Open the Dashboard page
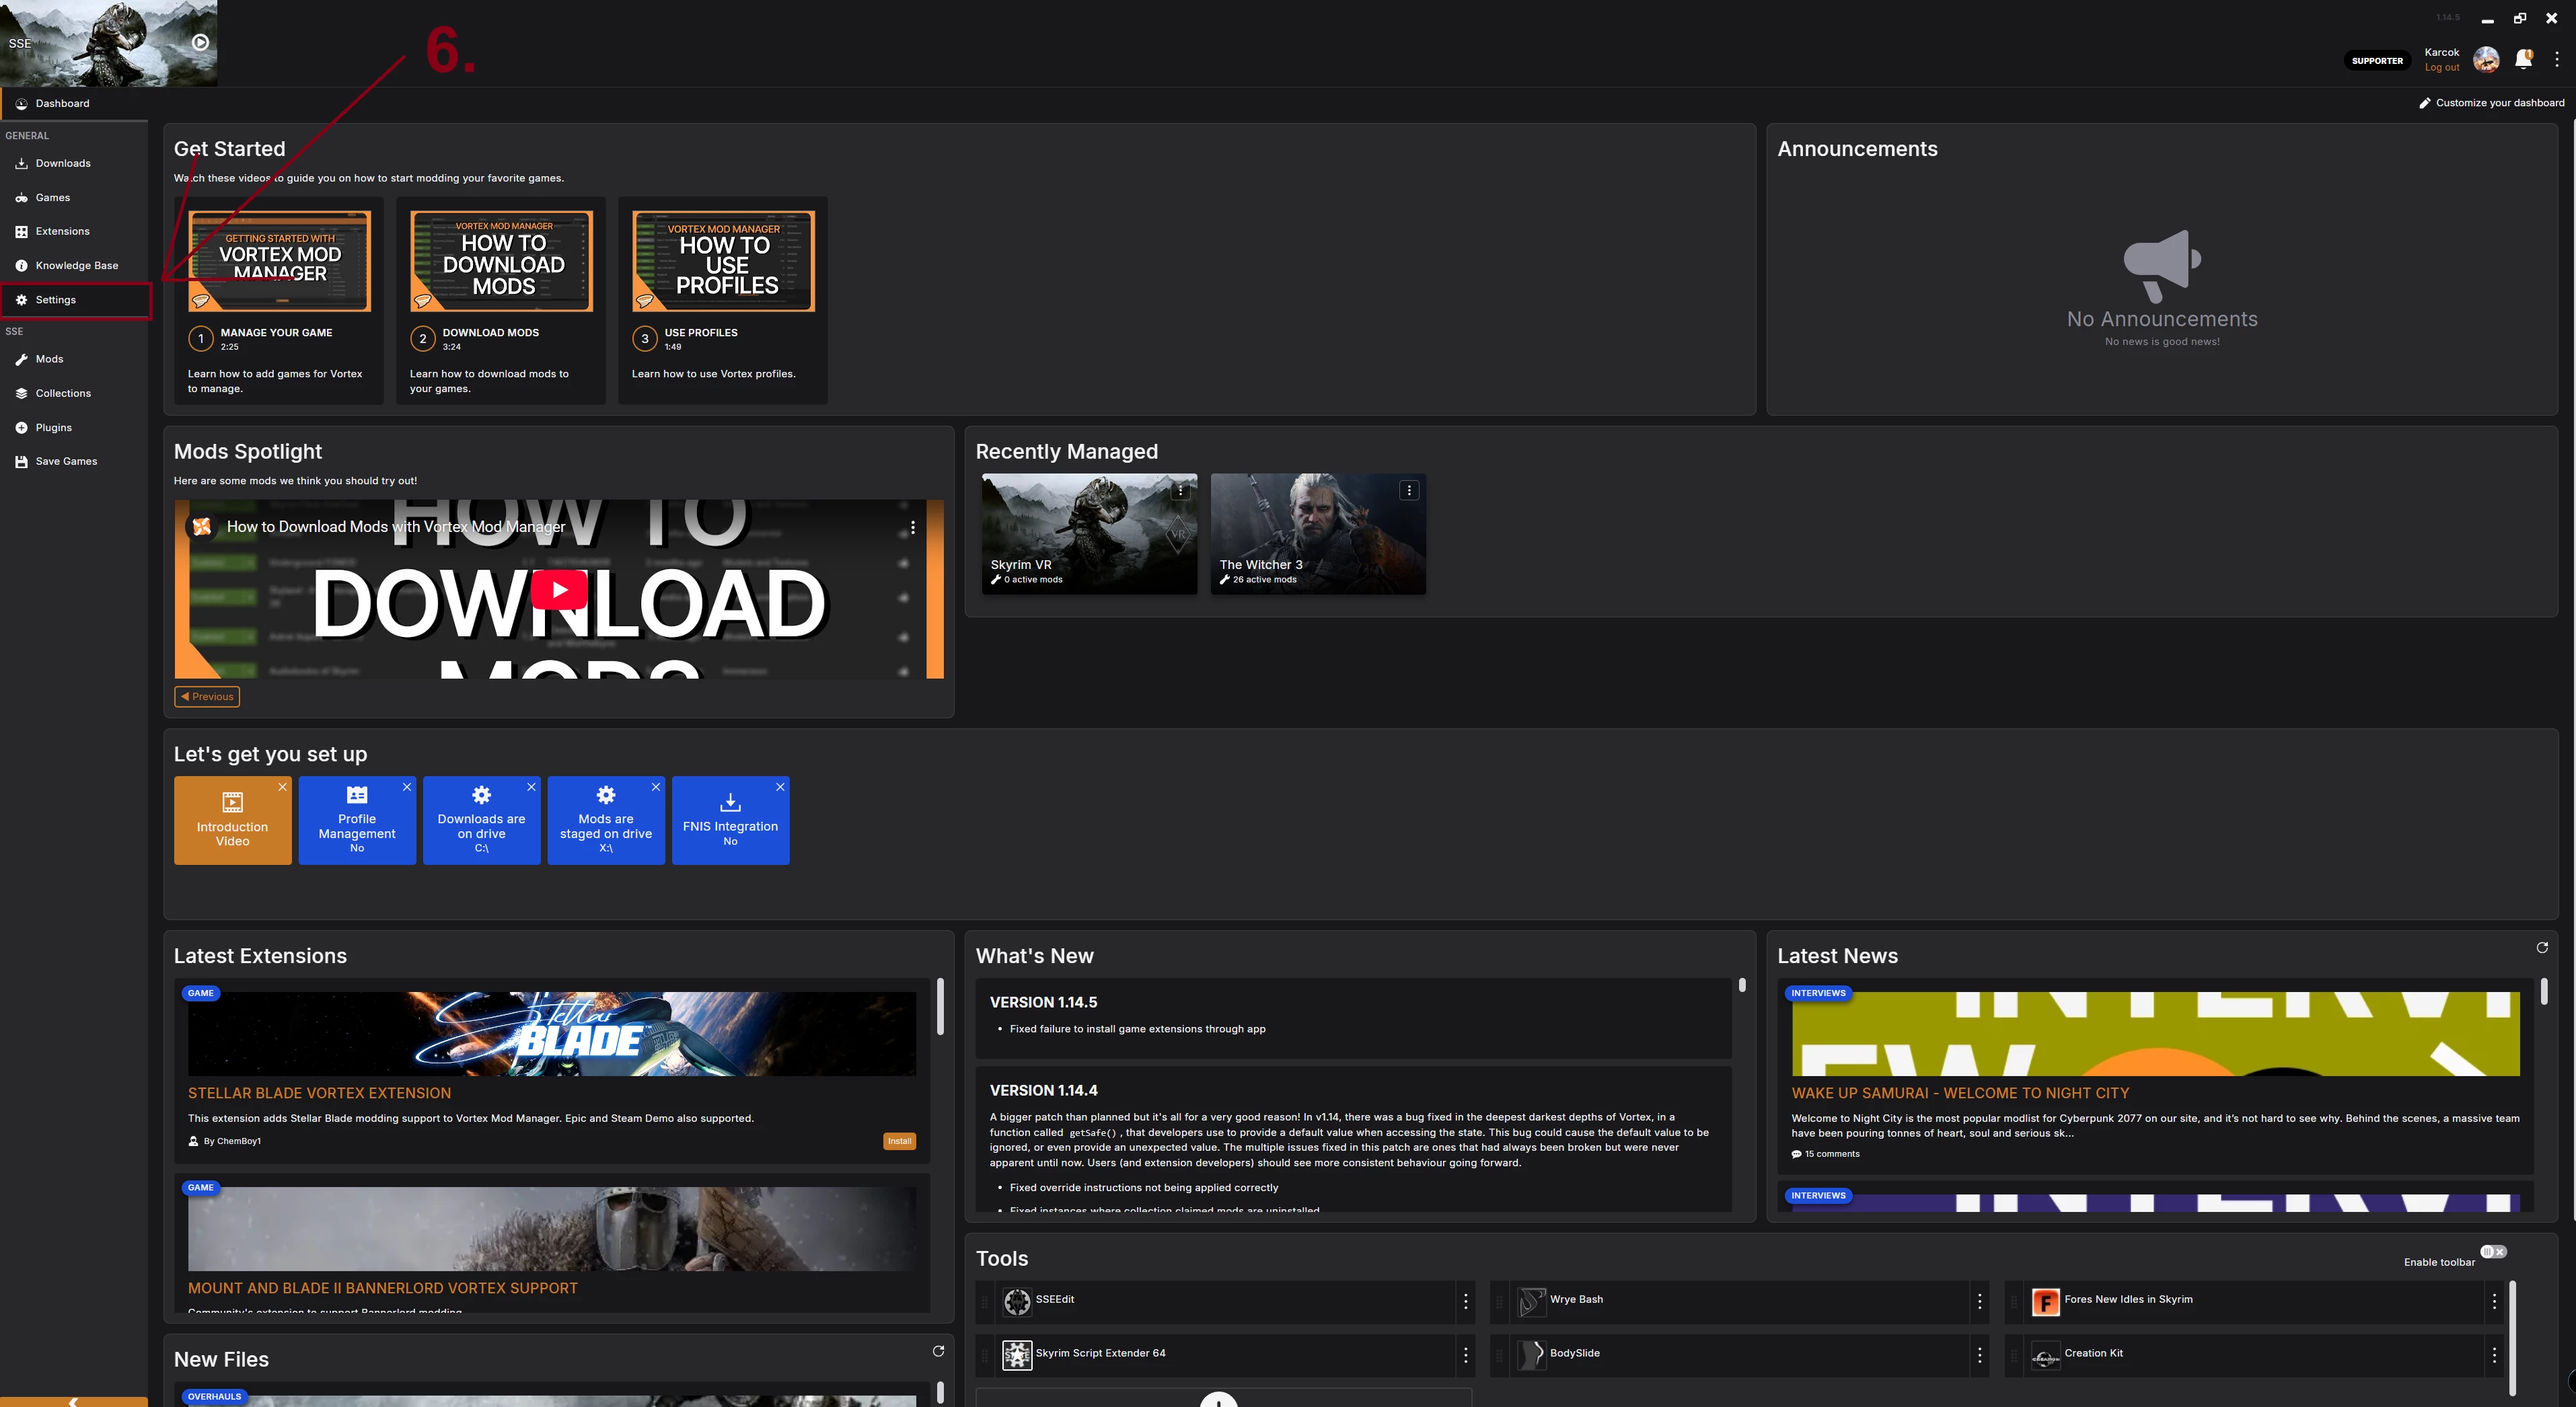2576x1407 pixels. point(74,103)
